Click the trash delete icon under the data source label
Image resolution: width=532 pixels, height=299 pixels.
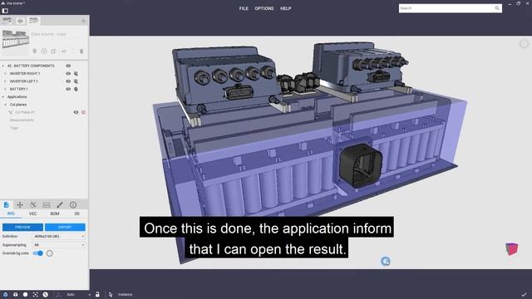point(81,51)
